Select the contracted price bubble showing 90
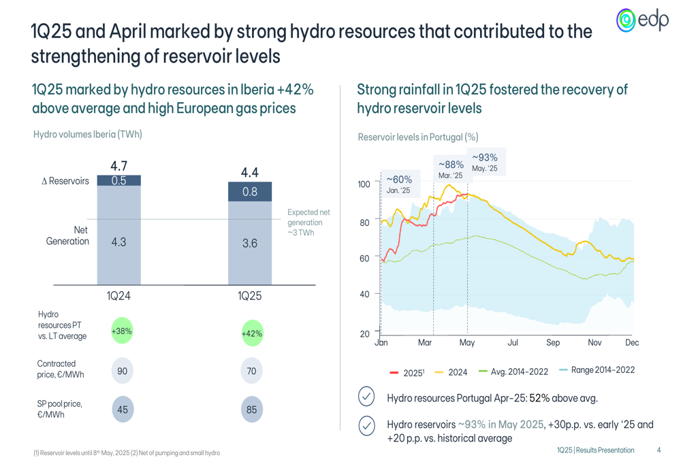This screenshot has height=466, width=681. click(122, 371)
